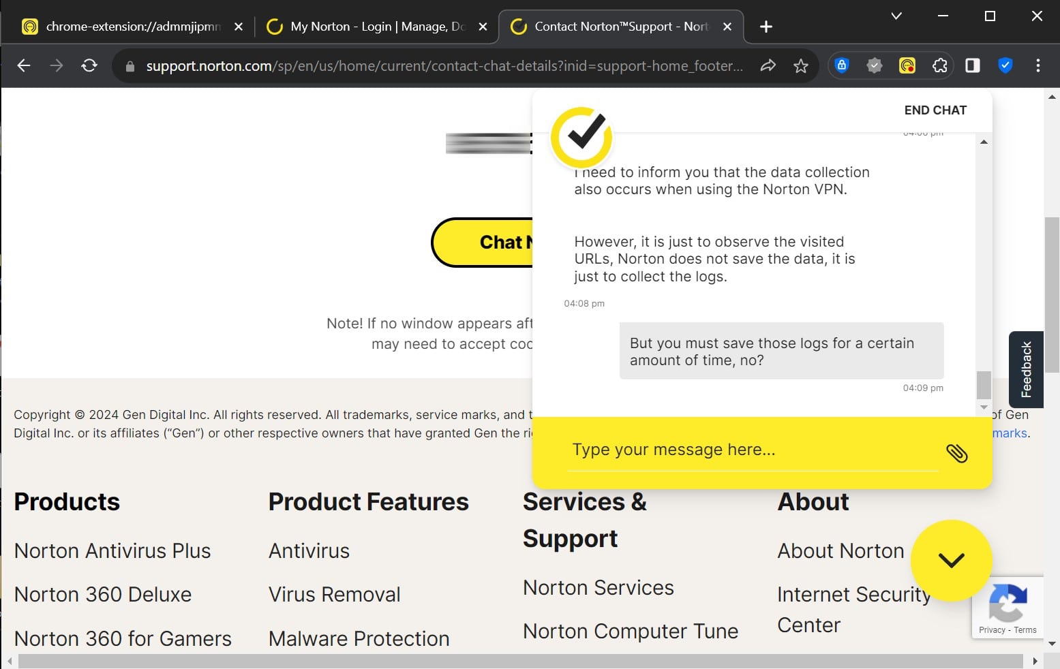
Task: Click the address bar URL
Action: click(444, 66)
